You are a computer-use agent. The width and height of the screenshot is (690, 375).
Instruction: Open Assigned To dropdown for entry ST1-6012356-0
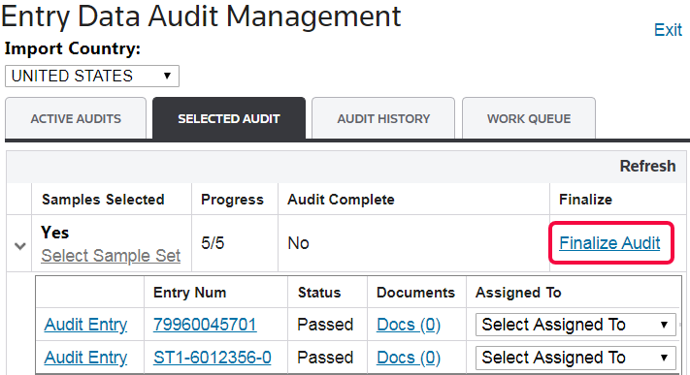coord(575,358)
